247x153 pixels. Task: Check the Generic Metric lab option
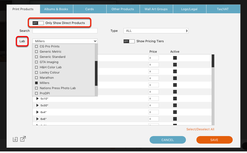(36, 52)
